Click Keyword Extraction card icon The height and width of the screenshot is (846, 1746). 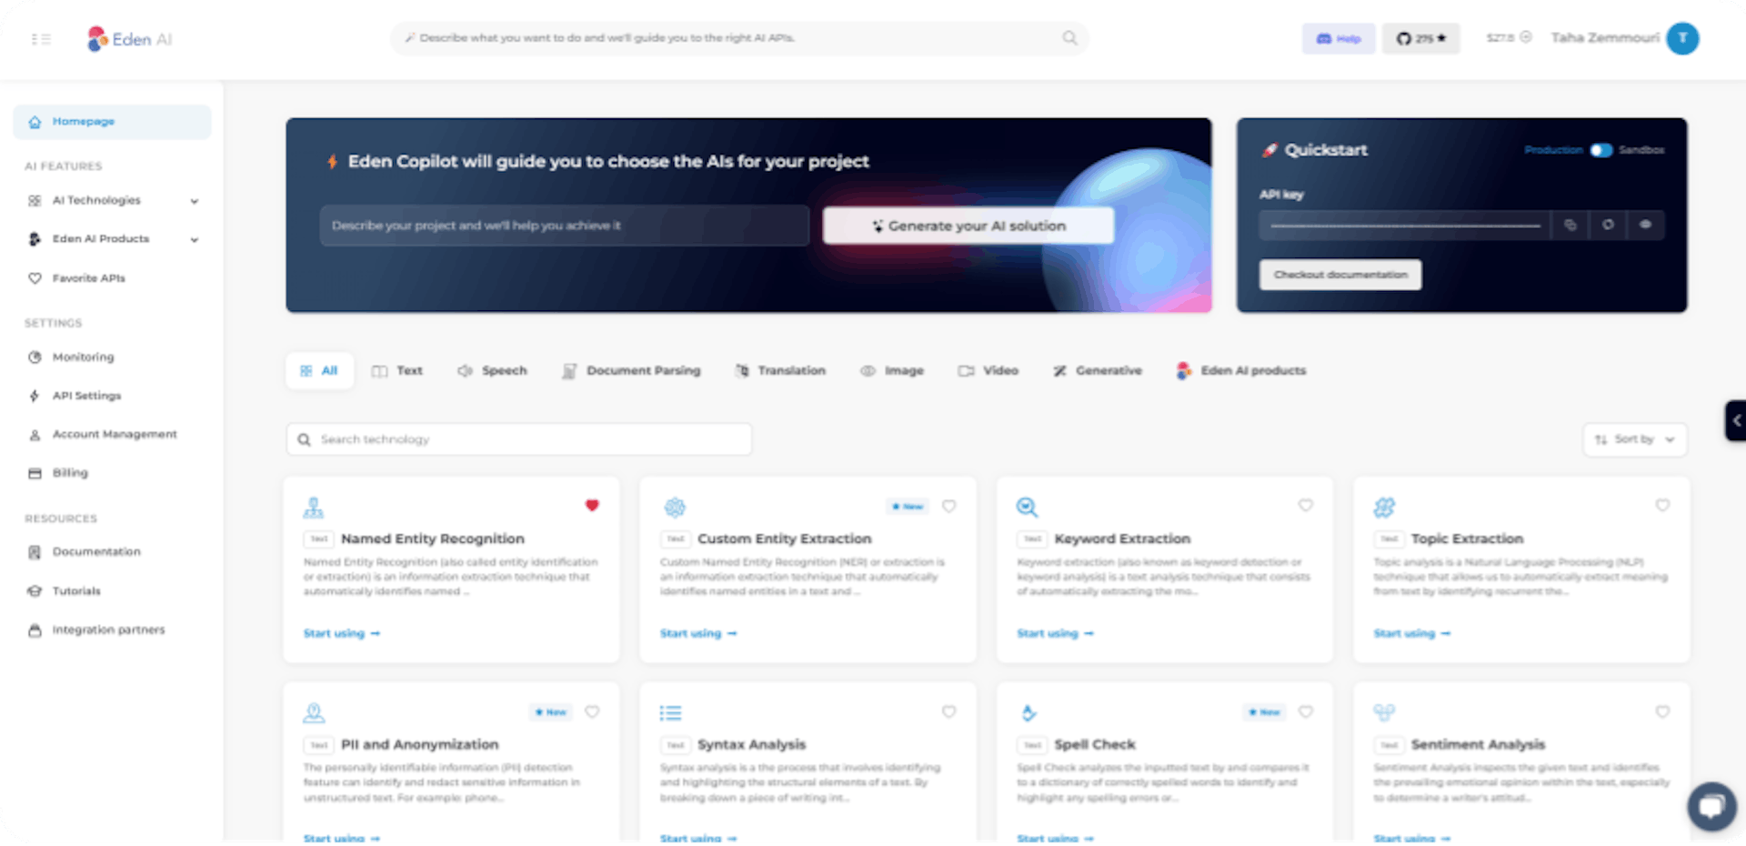coord(1027,508)
